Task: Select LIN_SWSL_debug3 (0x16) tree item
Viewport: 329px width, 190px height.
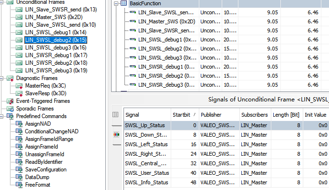Action: pyautogui.click(x=56, y=48)
